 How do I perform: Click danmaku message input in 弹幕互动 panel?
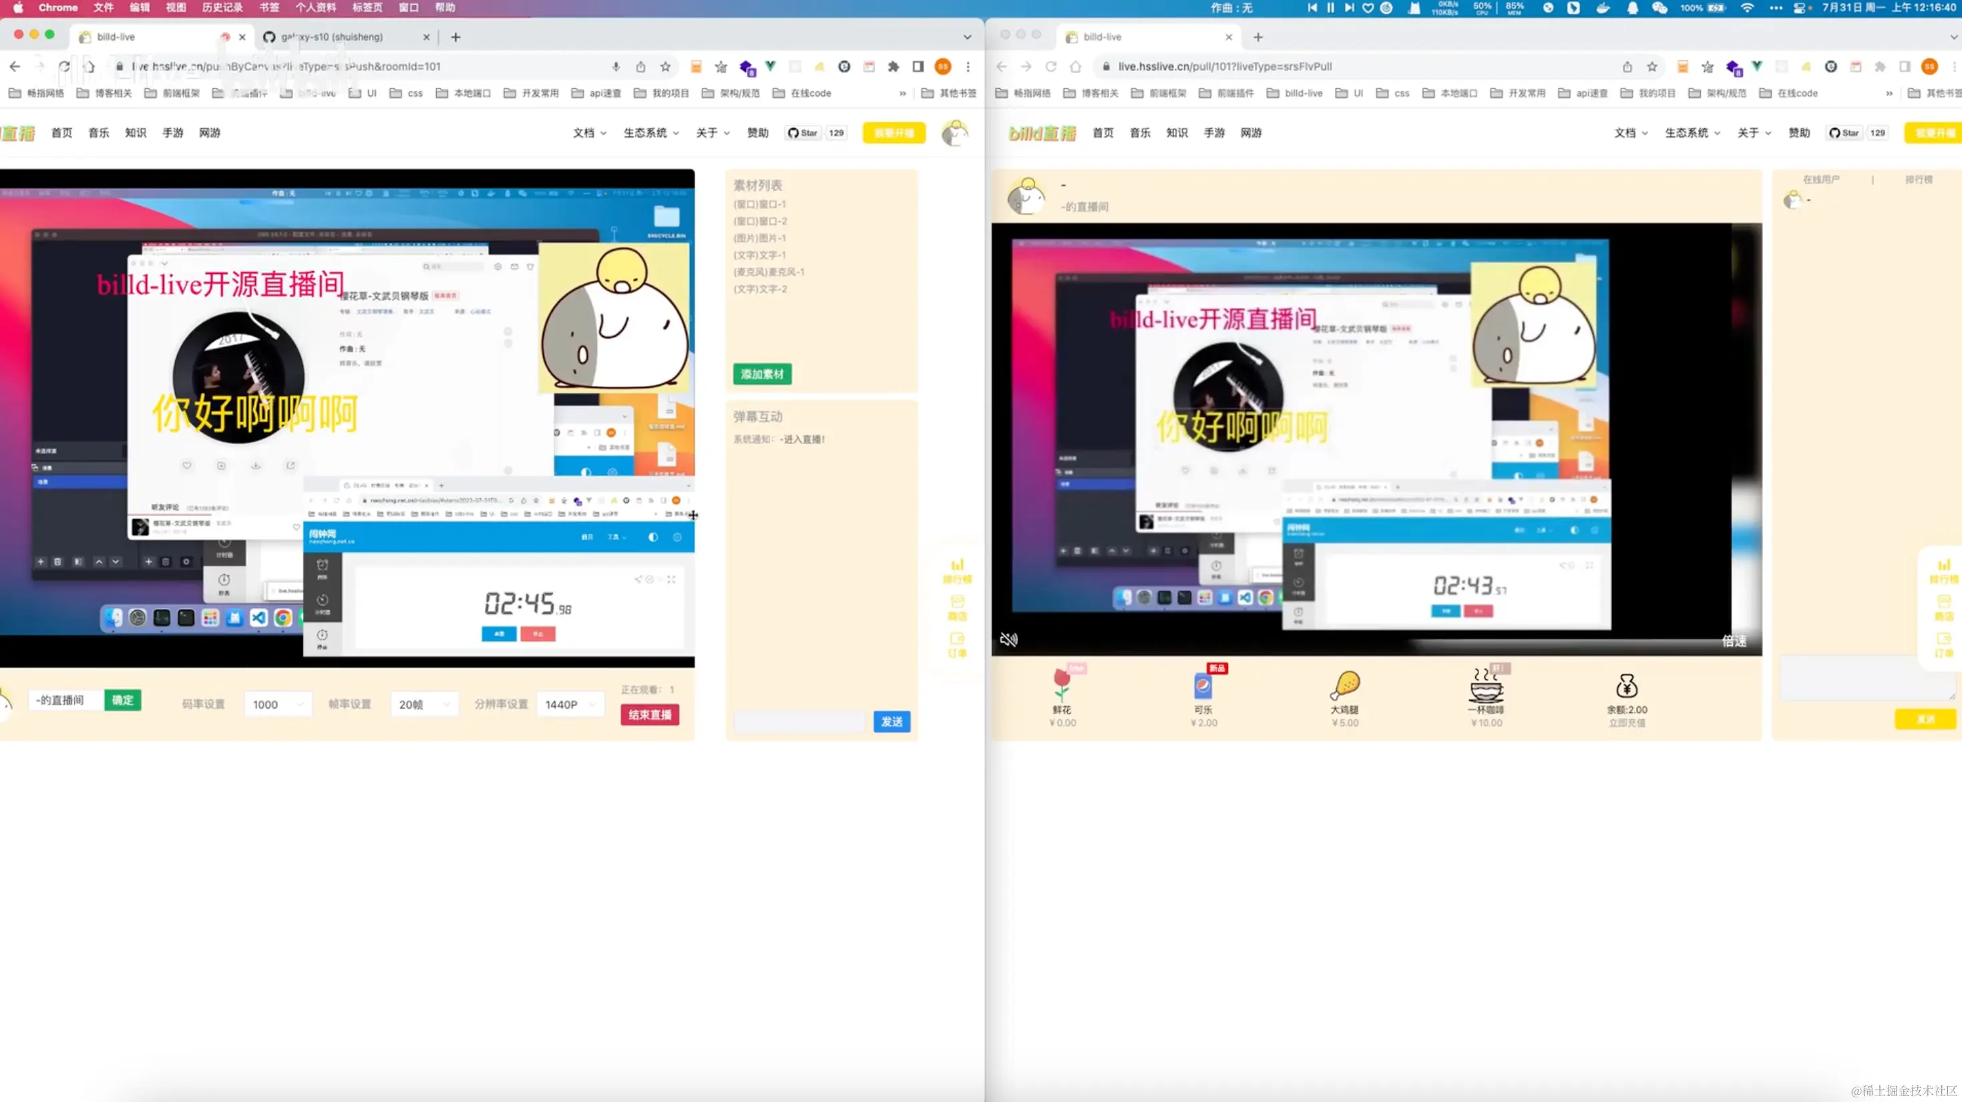pos(800,721)
